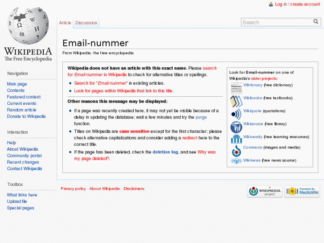
Task: Click the redirect link
Action: pos(190,138)
